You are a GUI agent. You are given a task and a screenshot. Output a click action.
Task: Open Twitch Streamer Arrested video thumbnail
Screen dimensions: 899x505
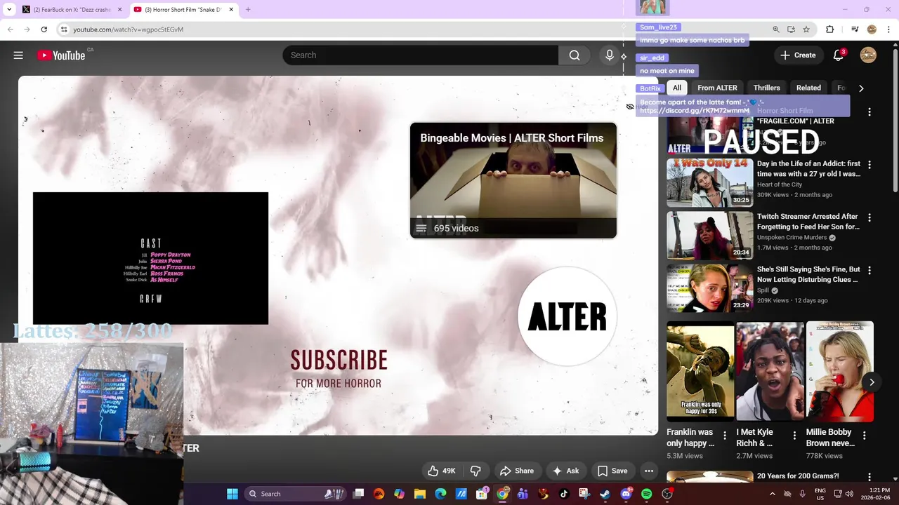[x=710, y=236]
